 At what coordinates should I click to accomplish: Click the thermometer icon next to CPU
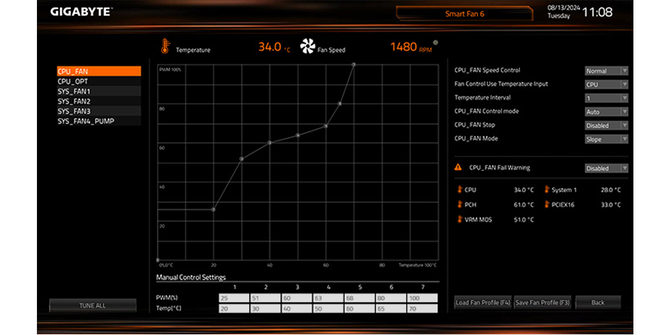(460, 190)
